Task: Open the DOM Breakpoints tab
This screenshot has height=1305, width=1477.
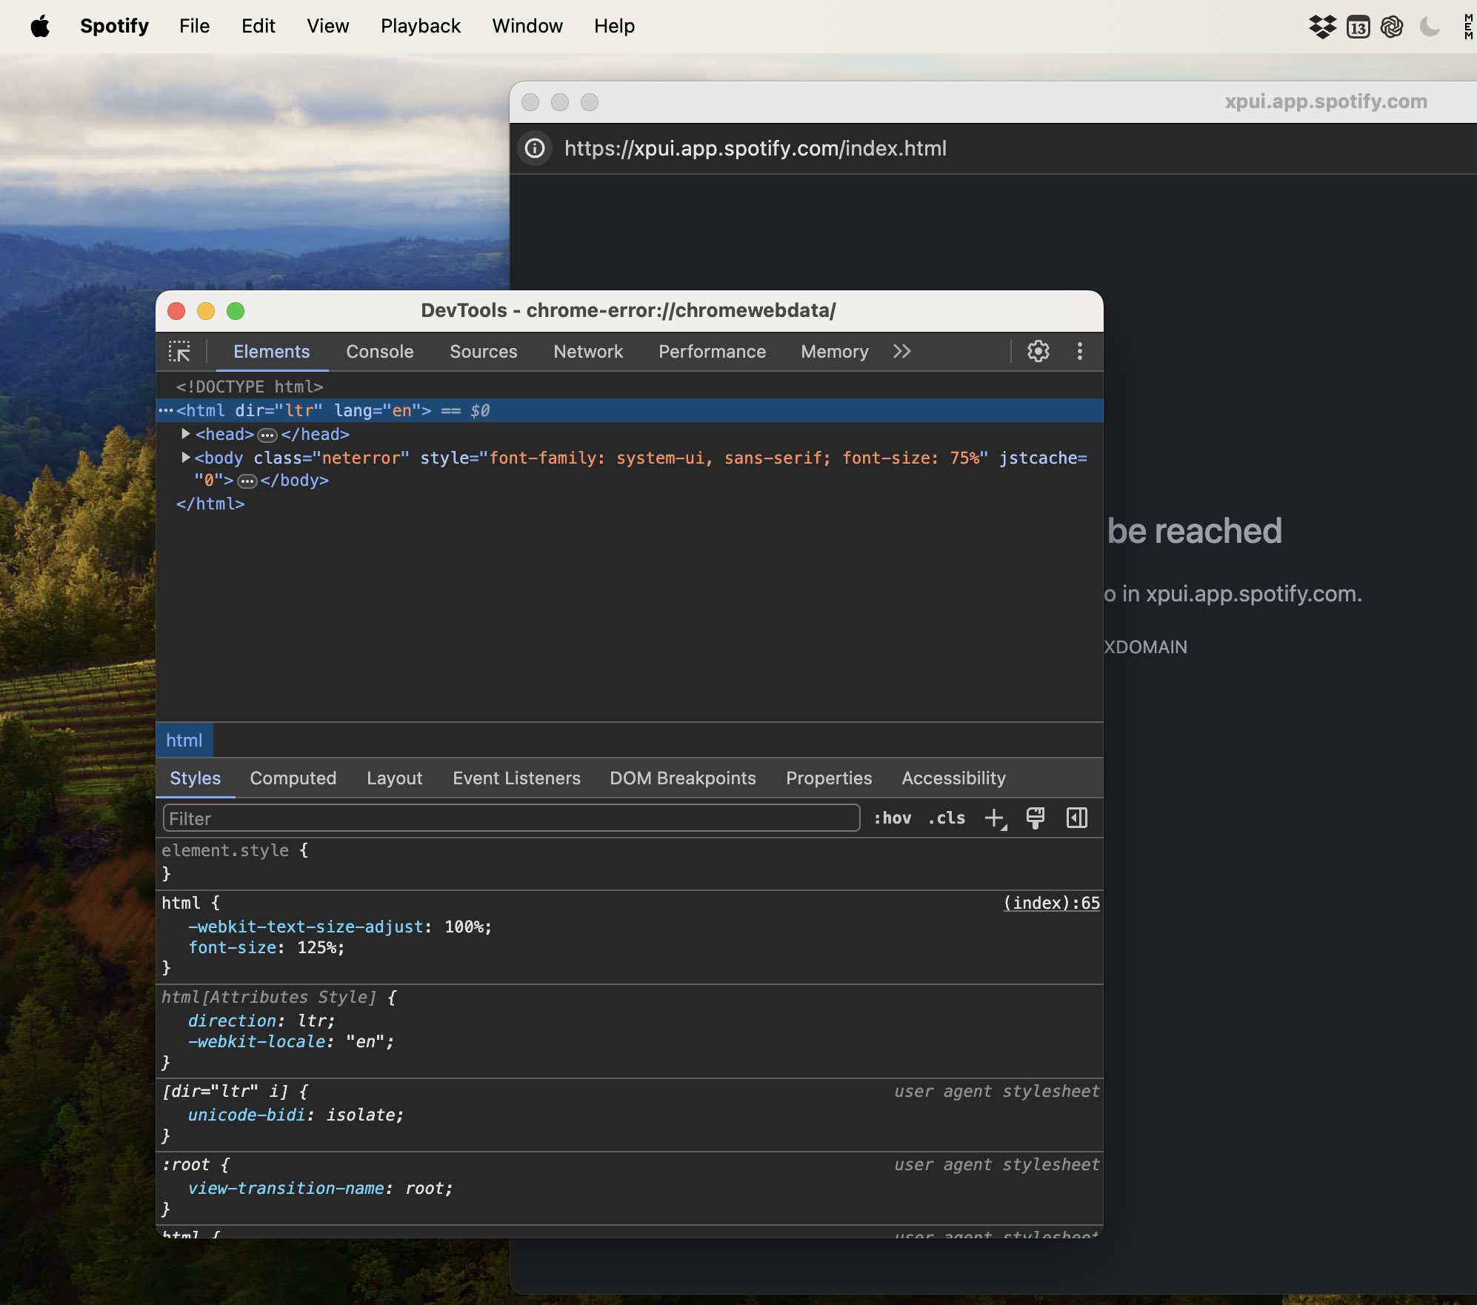Action: click(x=682, y=778)
